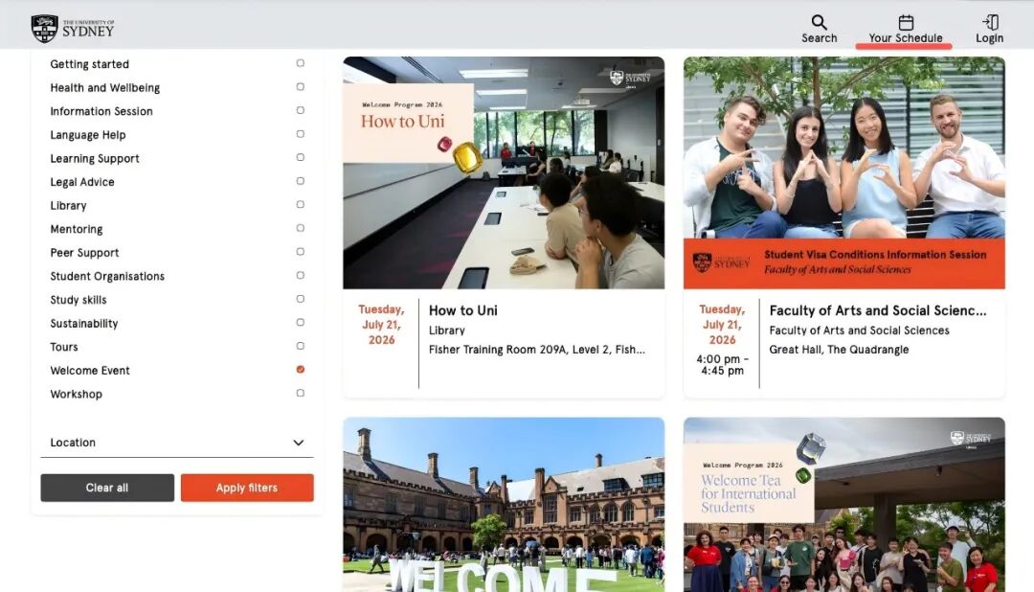
Task: Open Faculty of Arts and Social Scienc... title
Action: 878,311
